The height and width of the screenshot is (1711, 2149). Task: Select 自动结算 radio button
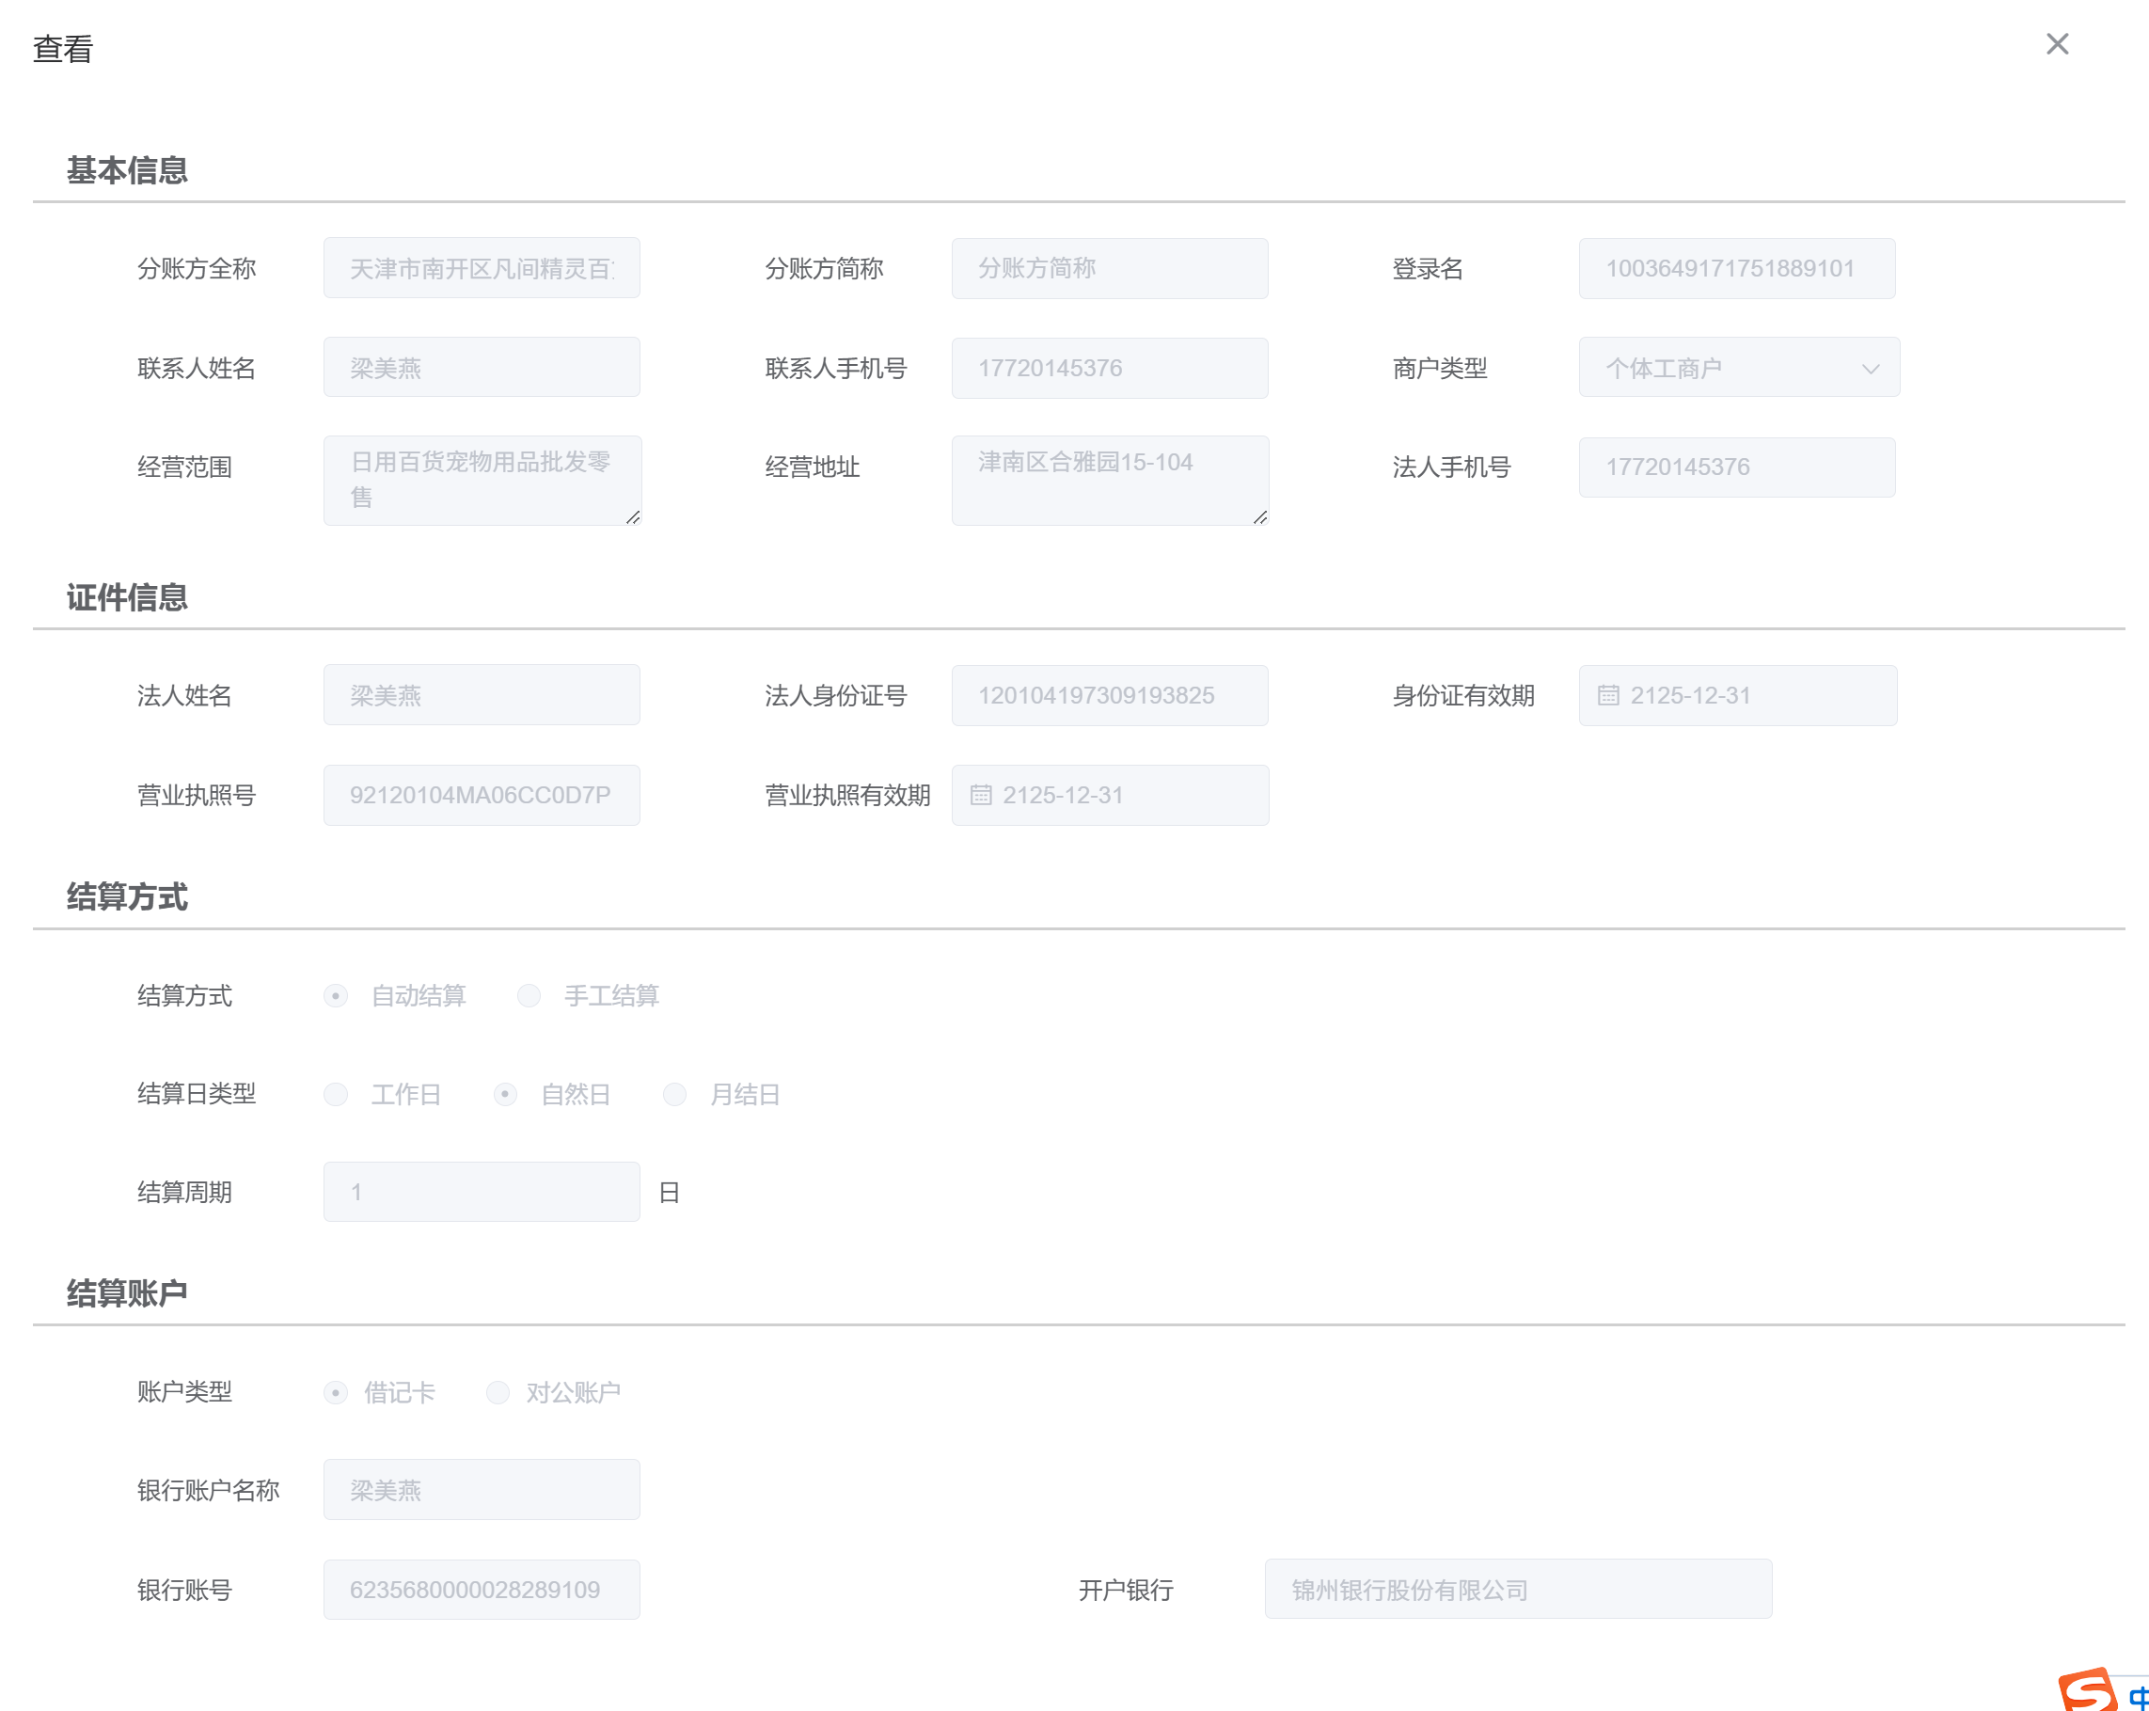pos(336,995)
